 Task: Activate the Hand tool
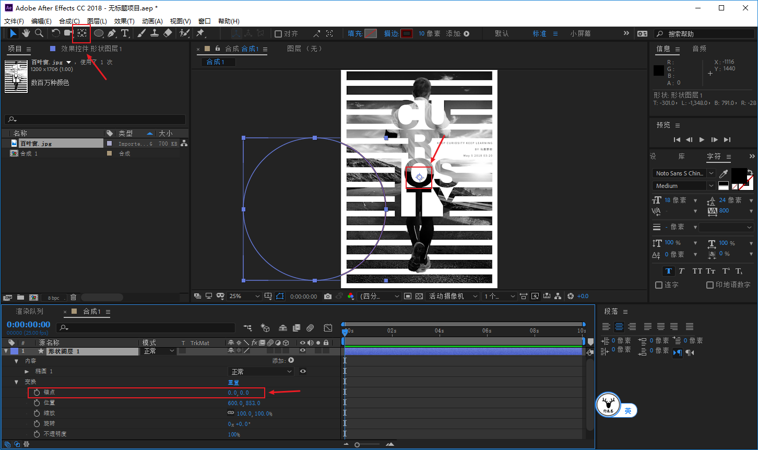pyautogui.click(x=26, y=33)
